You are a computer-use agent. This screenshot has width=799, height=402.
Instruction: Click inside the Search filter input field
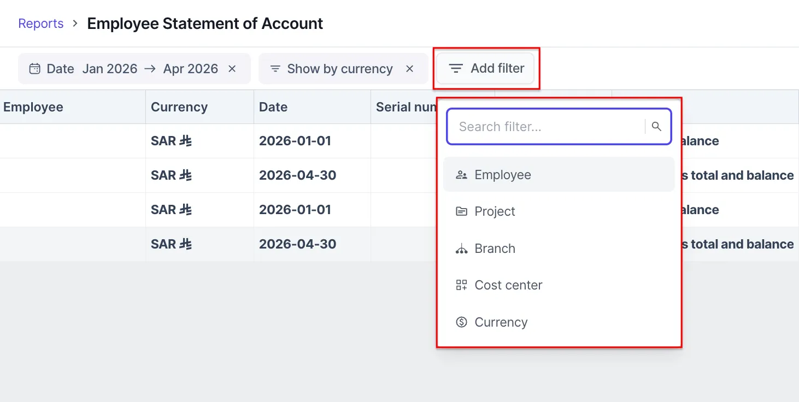click(x=547, y=126)
